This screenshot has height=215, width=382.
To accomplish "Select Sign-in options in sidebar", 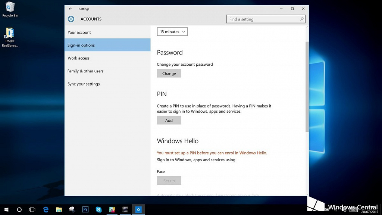I will [x=107, y=45].
